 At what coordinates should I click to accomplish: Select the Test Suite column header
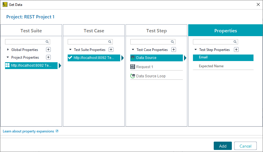pos(31,31)
